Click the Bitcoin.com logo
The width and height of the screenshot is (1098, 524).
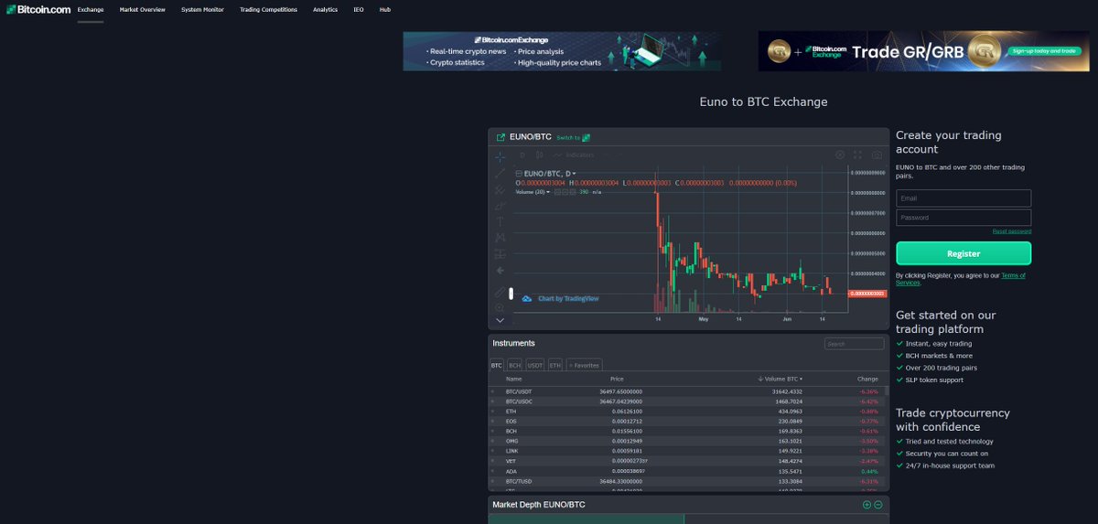(38, 9)
